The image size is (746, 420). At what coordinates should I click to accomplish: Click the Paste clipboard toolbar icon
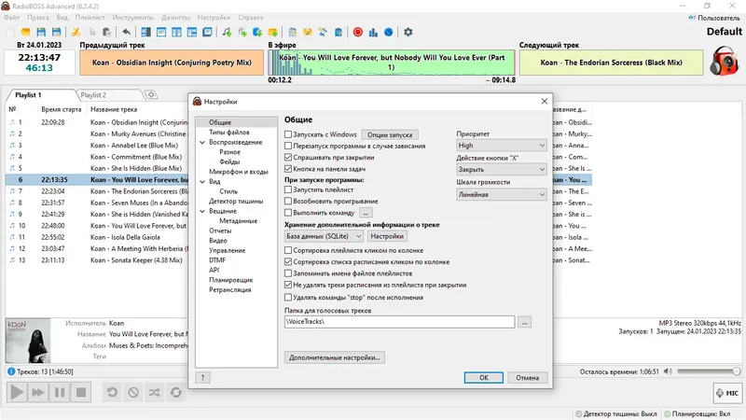point(107,33)
